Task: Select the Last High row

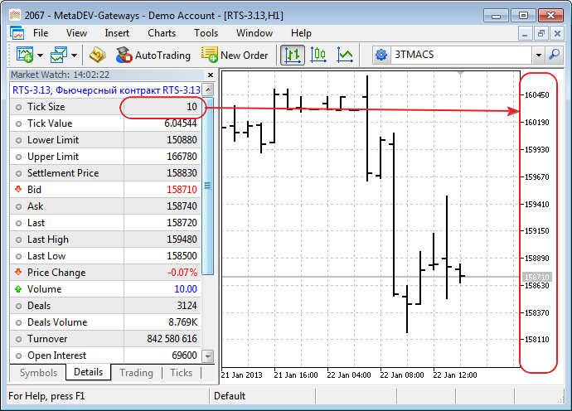Action: pos(106,239)
